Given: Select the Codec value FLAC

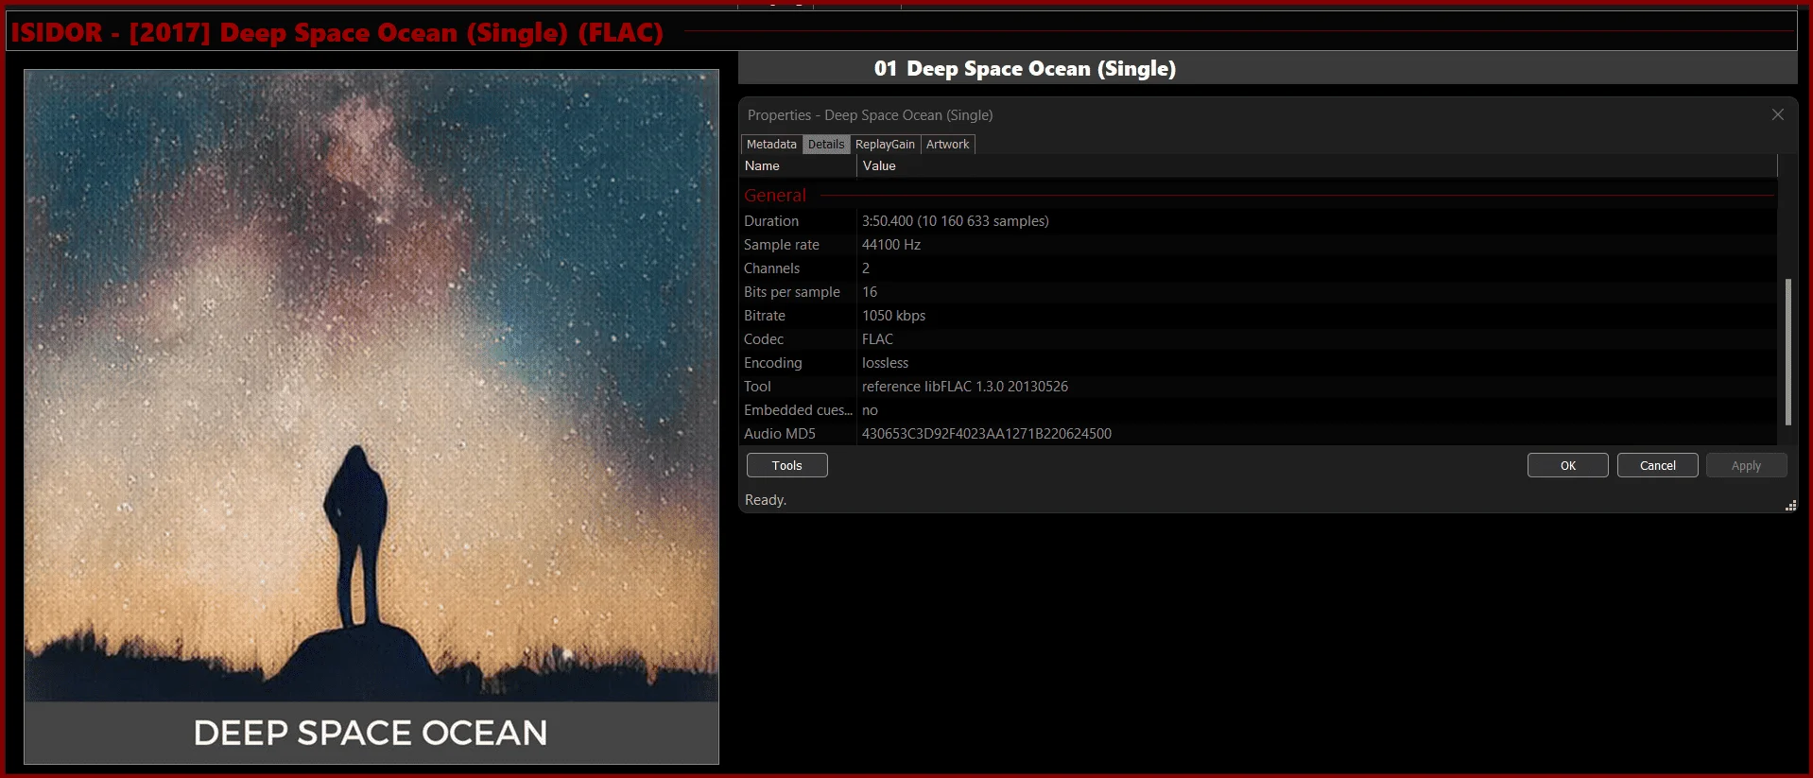Looking at the screenshot, I should coord(877,339).
